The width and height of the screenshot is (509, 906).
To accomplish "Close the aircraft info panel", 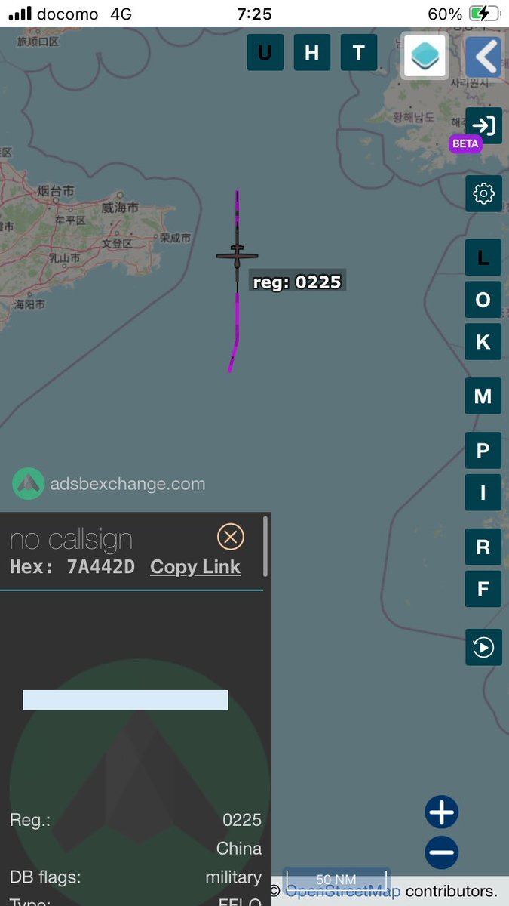I will [231, 537].
